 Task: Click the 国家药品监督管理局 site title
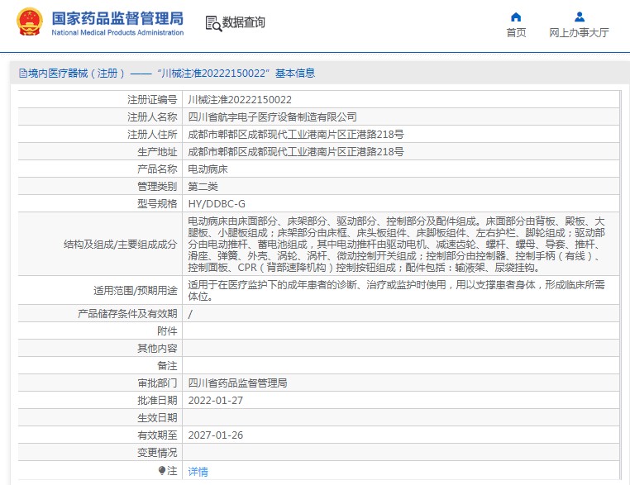coord(117,18)
